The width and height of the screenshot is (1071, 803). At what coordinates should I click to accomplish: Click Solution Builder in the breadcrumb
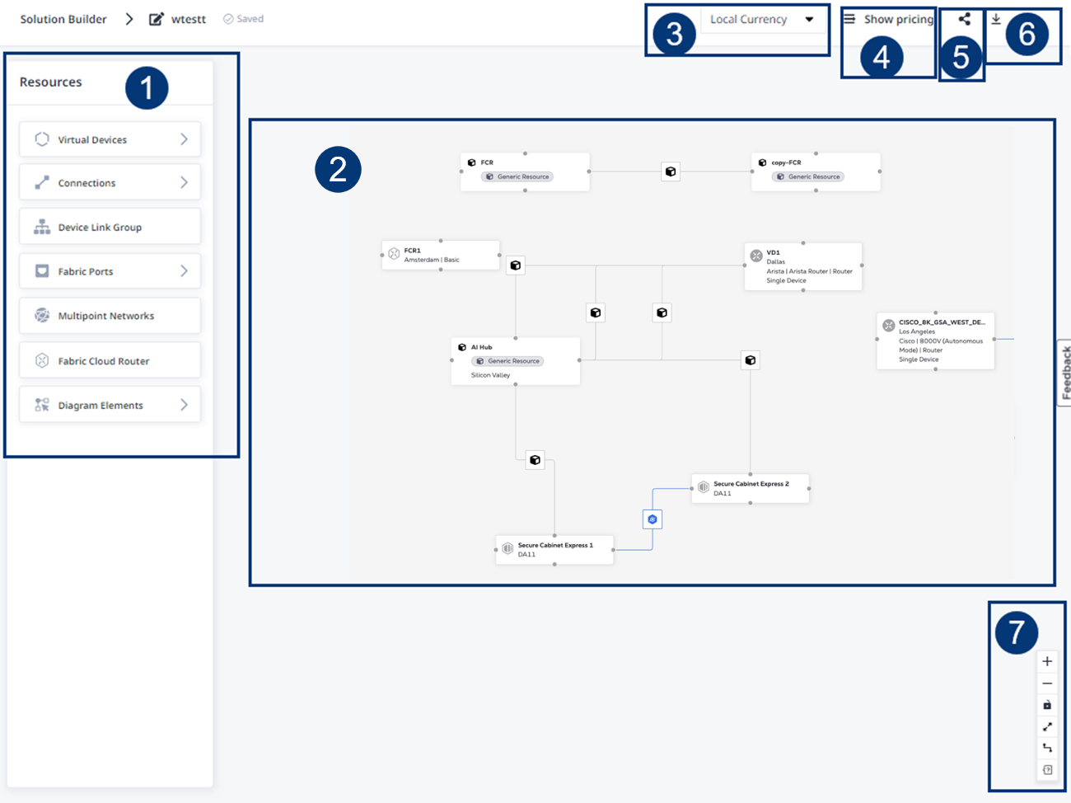pos(63,18)
